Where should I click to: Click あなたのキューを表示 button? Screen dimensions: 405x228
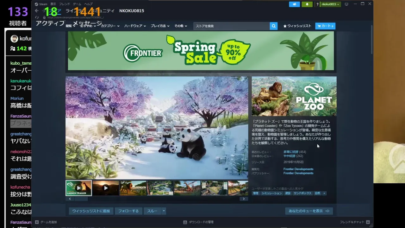pos(309,211)
